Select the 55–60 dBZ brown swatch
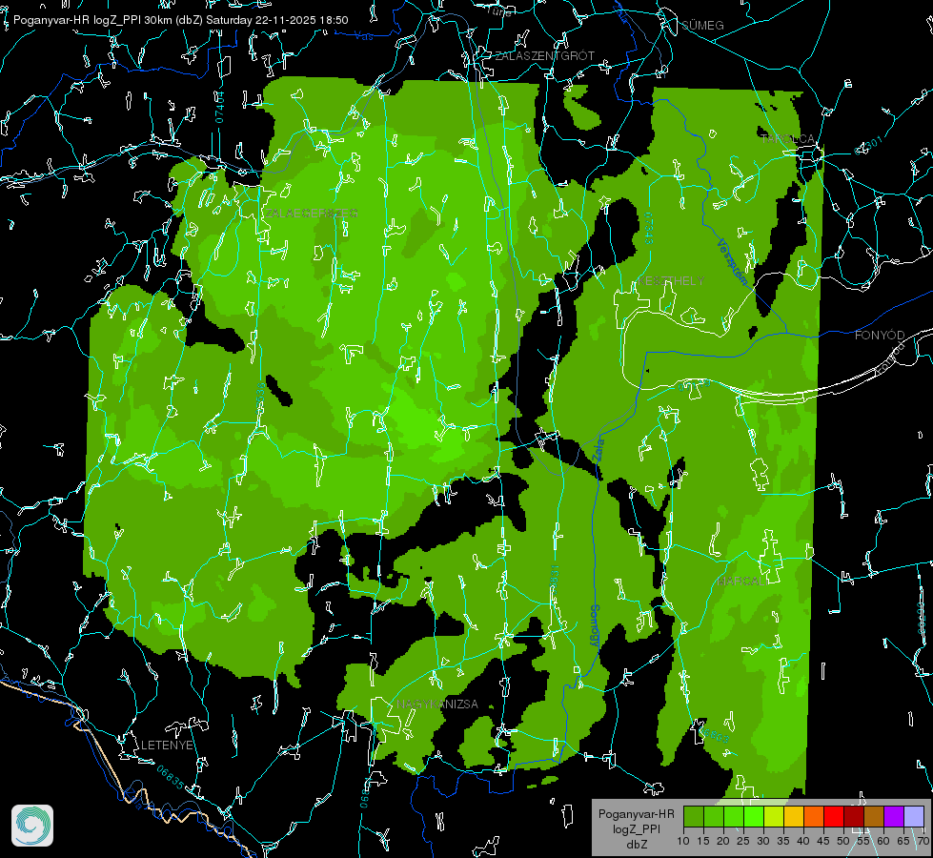Viewport: 933px width, 858px height. point(874,817)
